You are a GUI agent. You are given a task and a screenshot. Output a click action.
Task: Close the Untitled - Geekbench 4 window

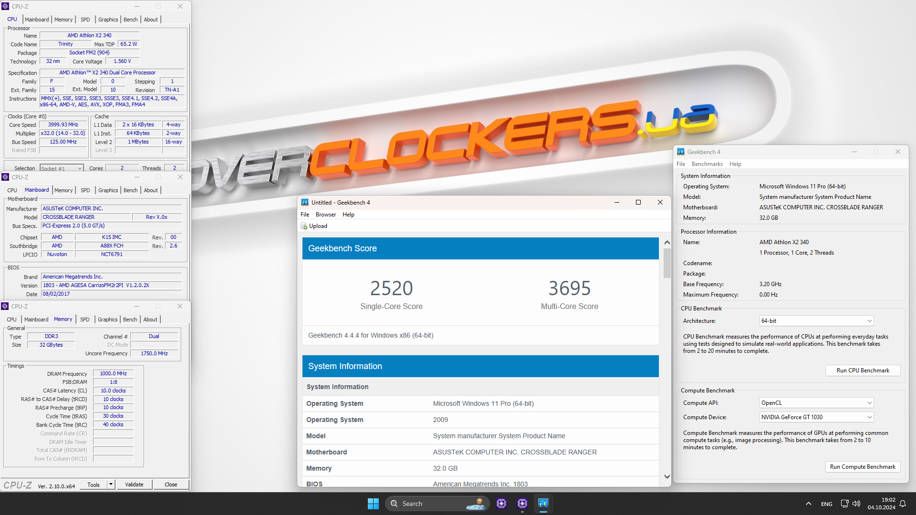coord(660,202)
